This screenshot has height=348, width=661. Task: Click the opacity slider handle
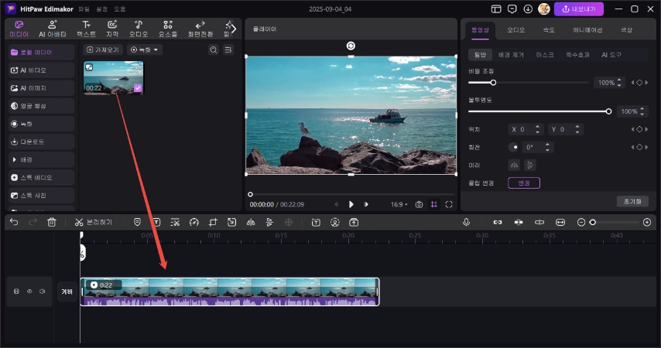[x=608, y=111]
